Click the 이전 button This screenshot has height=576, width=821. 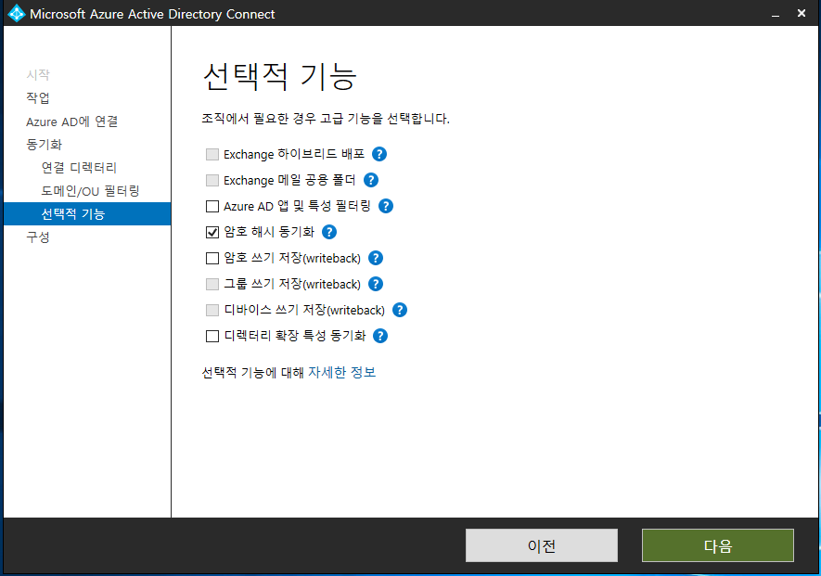point(542,545)
